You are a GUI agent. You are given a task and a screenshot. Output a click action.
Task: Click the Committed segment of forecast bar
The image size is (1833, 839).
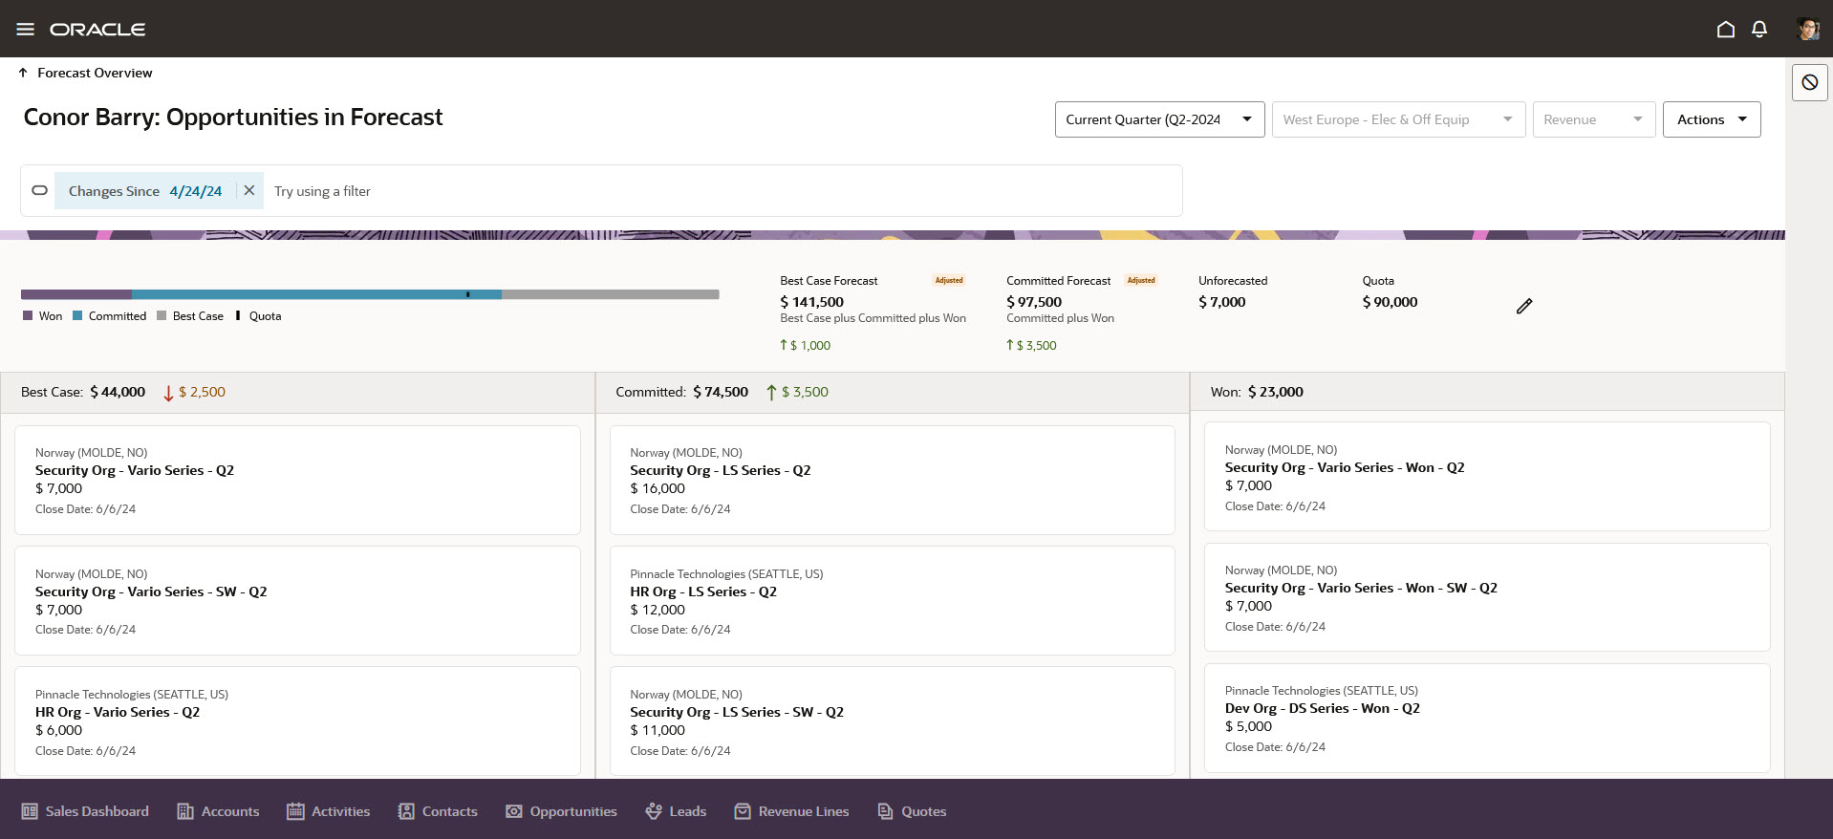tap(316, 294)
